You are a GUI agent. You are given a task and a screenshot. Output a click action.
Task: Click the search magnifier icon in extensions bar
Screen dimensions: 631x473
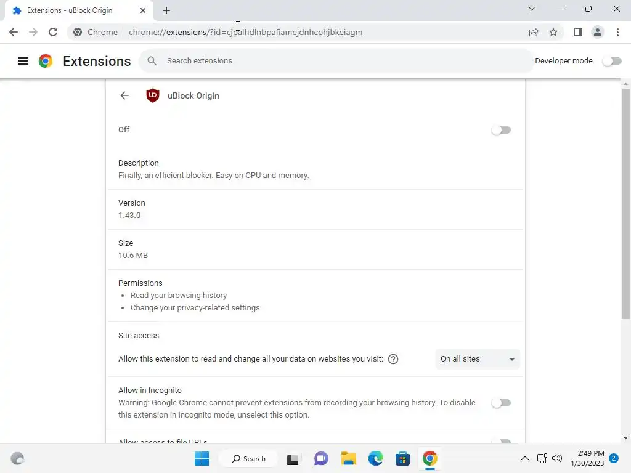point(152,61)
